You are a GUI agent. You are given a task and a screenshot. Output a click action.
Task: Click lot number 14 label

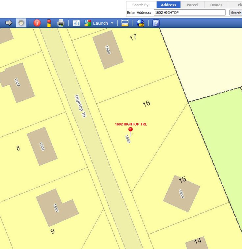click(198, 241)
